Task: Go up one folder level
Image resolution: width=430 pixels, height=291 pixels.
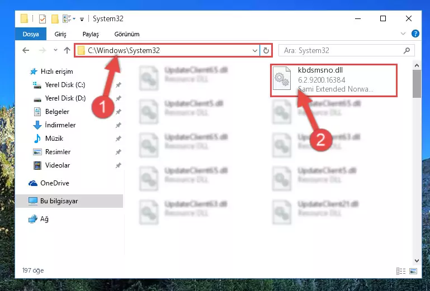Action: [67, 50]
